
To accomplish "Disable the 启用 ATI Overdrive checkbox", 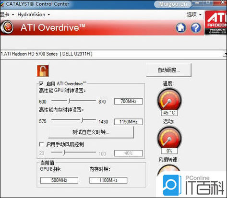I will tap(41, 83).
